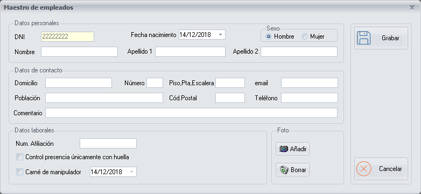This screenshot has width=421, height=194.
Task: Click the orange X Cancelar icon
Action: point(363,169)
